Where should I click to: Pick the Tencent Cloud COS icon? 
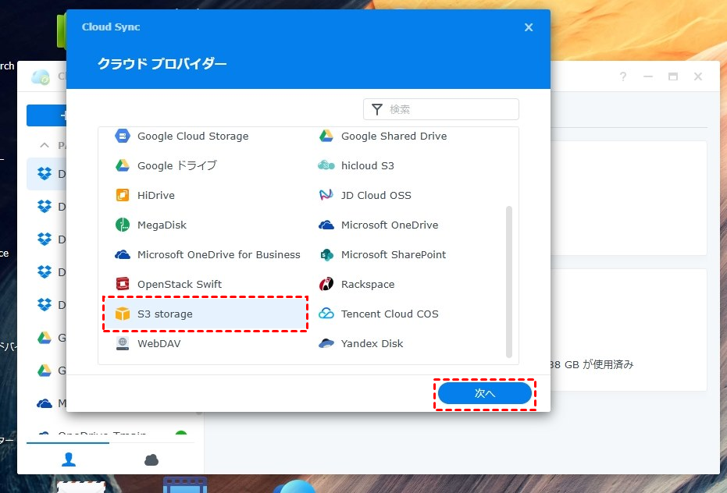326,314
